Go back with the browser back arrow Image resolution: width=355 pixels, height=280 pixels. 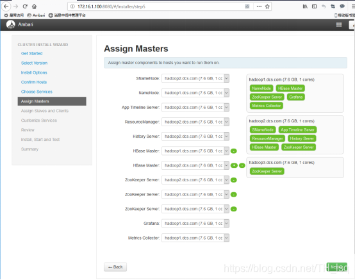pos(6,6)
